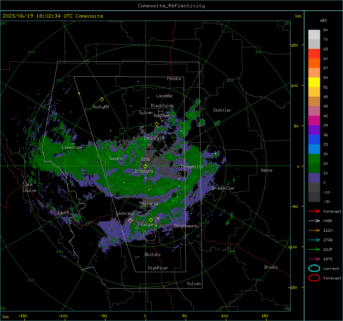
Task: Pick the lightest gray 80-70 dBZ swatch
Action: tap(314, 35)
